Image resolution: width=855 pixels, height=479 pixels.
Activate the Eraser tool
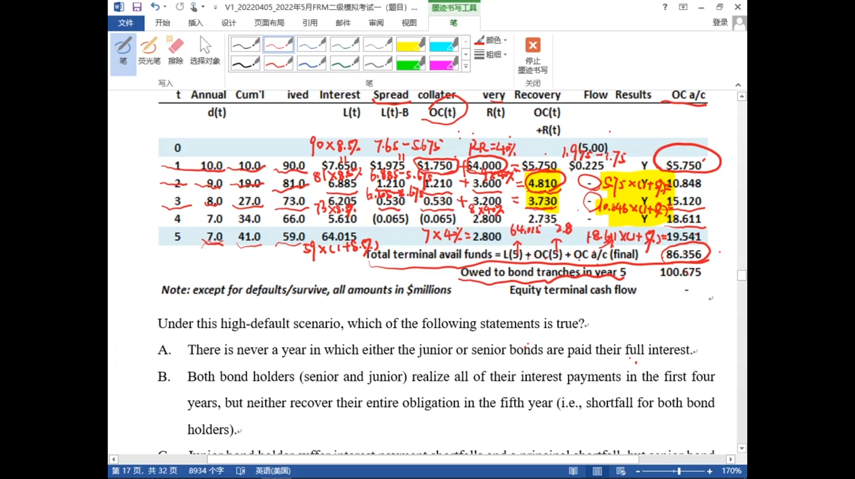175,51
